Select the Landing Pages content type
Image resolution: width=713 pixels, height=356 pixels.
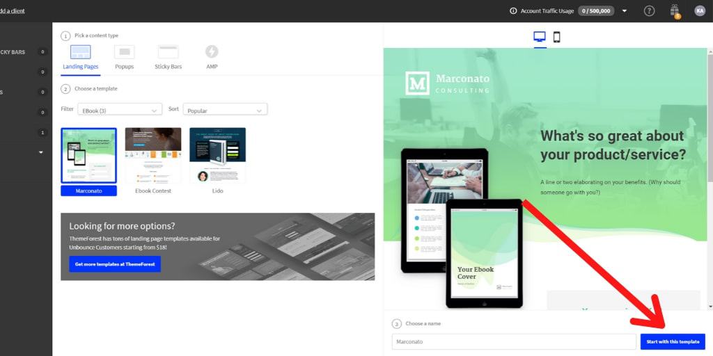81,58
